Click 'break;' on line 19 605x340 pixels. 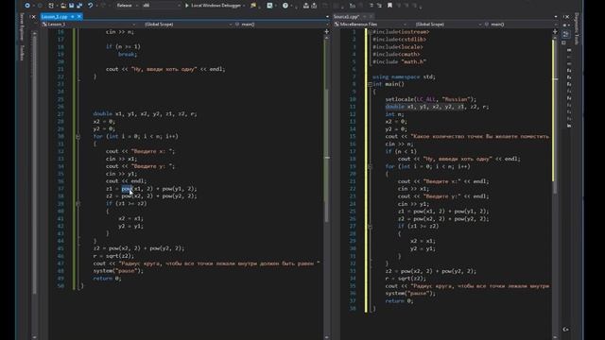tap(128, 55)
